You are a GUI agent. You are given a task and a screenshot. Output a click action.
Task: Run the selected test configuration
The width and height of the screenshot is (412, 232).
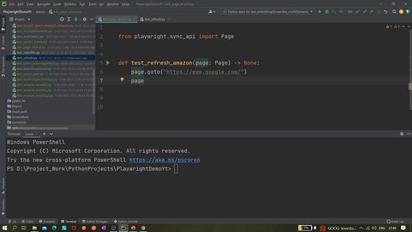tap(320, 12)
